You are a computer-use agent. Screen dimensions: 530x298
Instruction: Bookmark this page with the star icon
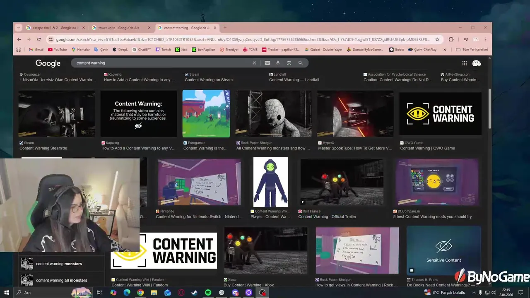coord(437,39)
